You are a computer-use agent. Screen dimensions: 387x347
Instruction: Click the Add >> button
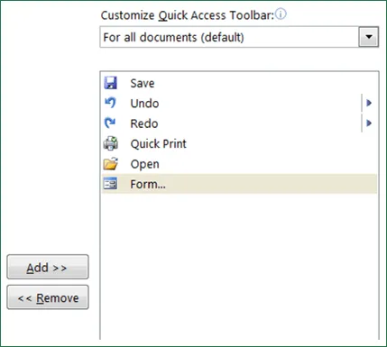[x=48, y=267]
